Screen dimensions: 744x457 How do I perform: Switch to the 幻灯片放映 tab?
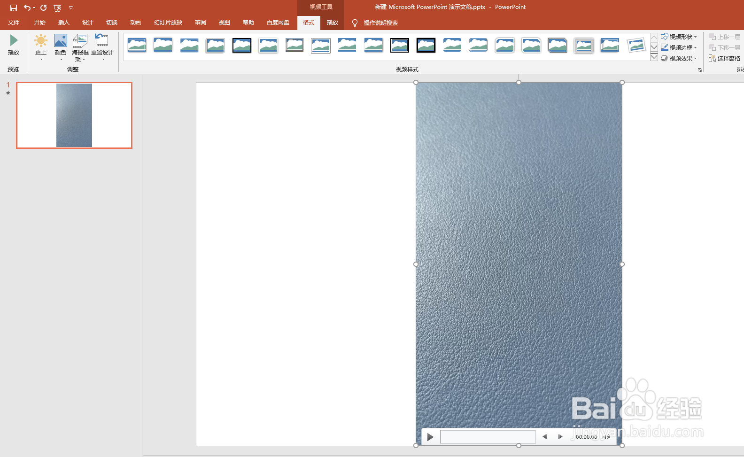point(168,23)
